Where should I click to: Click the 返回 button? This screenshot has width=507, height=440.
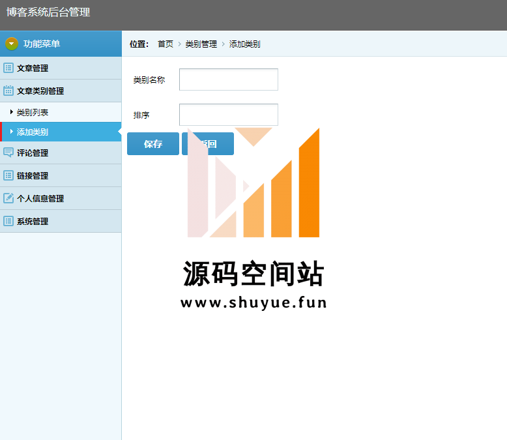pos(208,143)
